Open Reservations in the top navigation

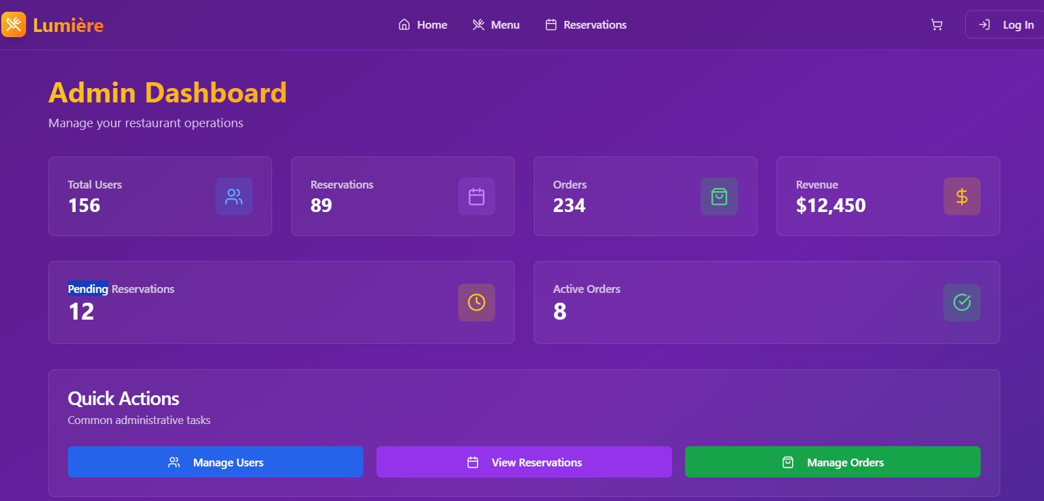(x=586, y=25)
